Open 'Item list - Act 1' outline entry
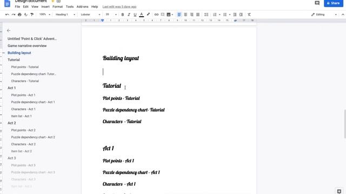This screenshot has height=194, width=346. pos(22,116)
